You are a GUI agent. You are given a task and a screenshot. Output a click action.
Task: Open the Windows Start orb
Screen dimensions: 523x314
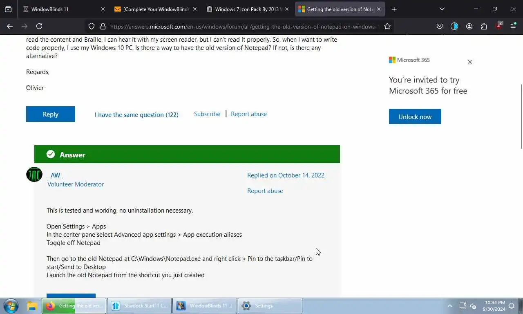click(10, 306)
